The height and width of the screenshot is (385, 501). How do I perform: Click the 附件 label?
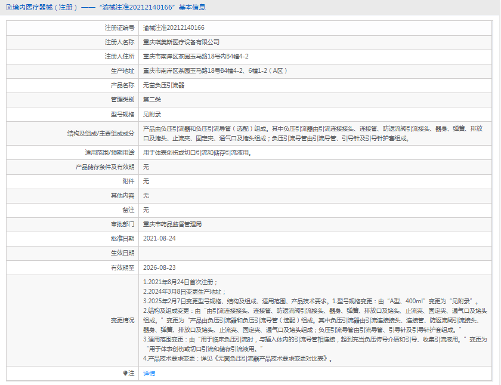(x=128, y=181)
